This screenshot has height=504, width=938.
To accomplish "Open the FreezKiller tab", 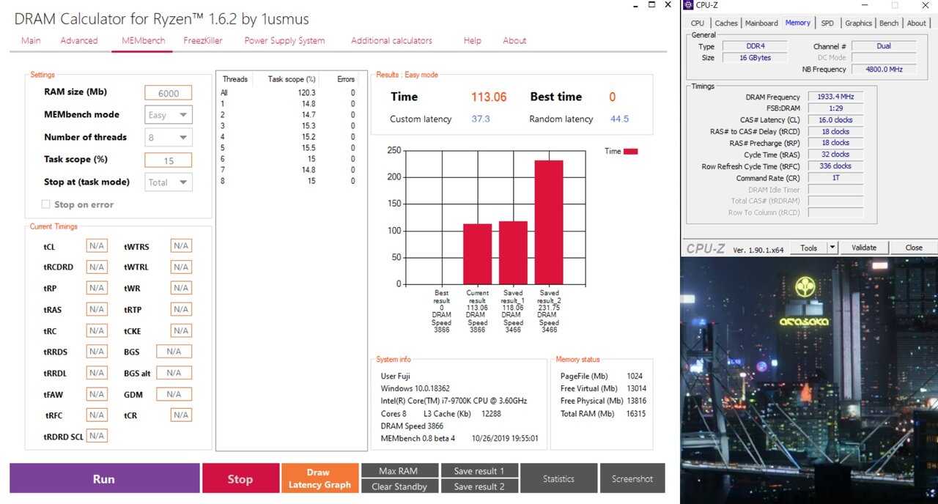I will (x=203, y=40).
